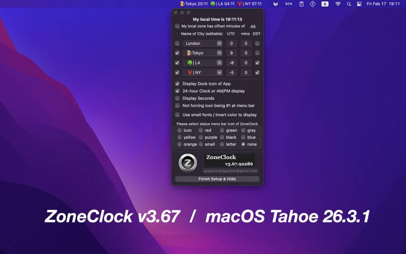The width and height of the screenshot is (406, 254).
Task: Click the local offset minutes value 45
Action: point(253,26)
